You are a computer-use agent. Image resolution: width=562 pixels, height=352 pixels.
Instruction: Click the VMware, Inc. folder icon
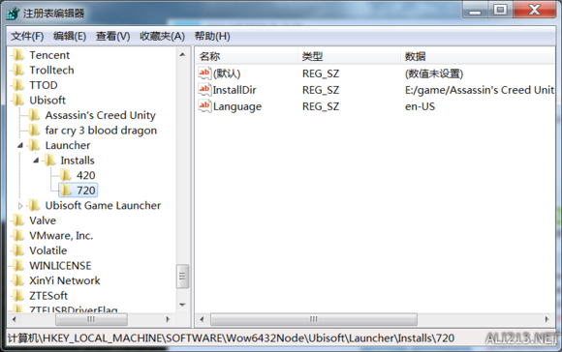pos(18,235)
